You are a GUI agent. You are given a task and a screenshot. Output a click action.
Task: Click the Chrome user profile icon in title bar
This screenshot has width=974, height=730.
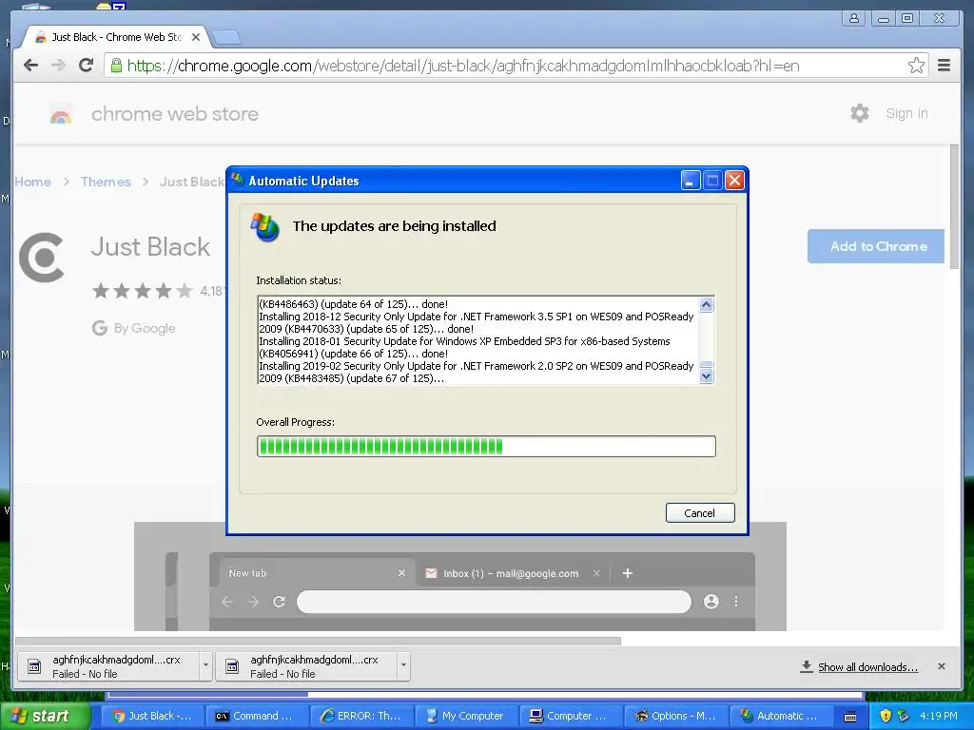(x=854, y=18)
